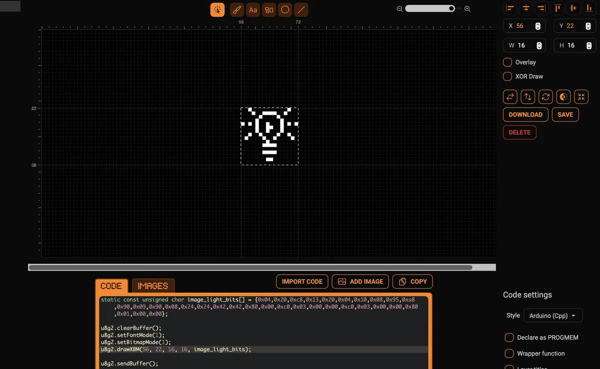Image resolution: width=600 pixels, height=369 pixels.
Task: Rotate the image
Action: tap(546, 97)
